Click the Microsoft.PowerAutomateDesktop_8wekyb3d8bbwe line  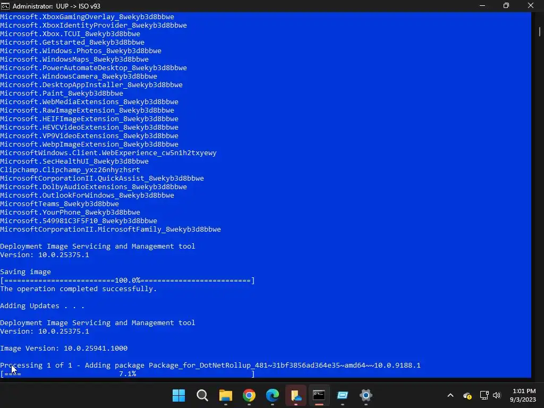tap(93, 67)
